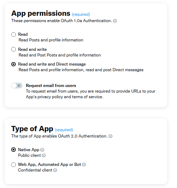Viewport: 177px width, 188px height.
Task: Select the Native App radio button
Action: pos(13,150)
